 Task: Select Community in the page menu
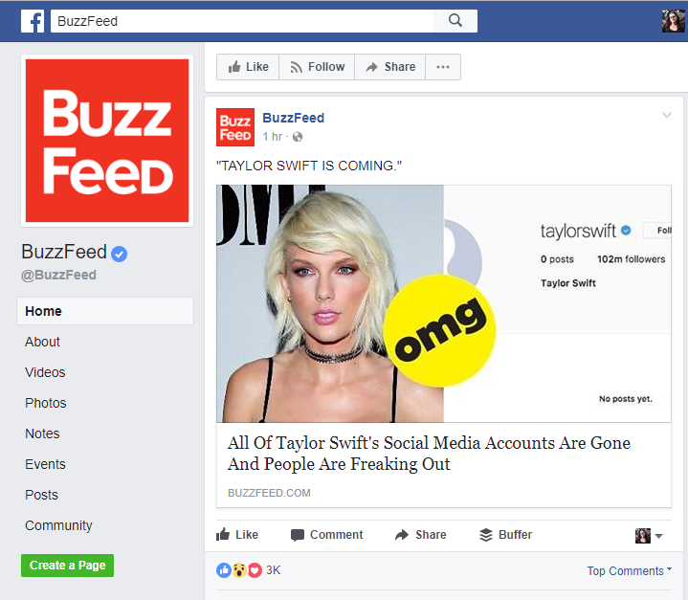[58, 525]
